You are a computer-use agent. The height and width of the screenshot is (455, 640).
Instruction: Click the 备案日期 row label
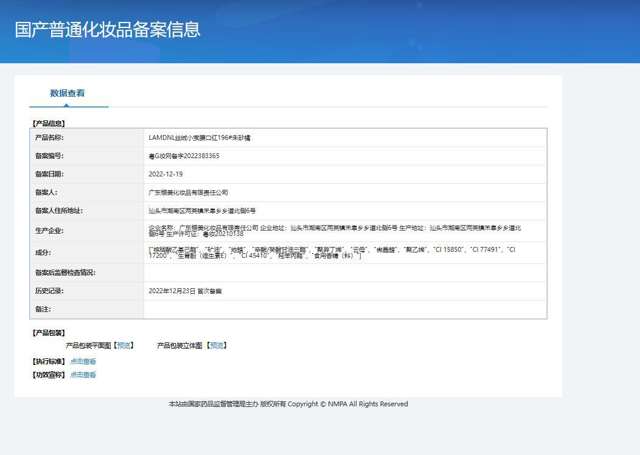[49, 174]
